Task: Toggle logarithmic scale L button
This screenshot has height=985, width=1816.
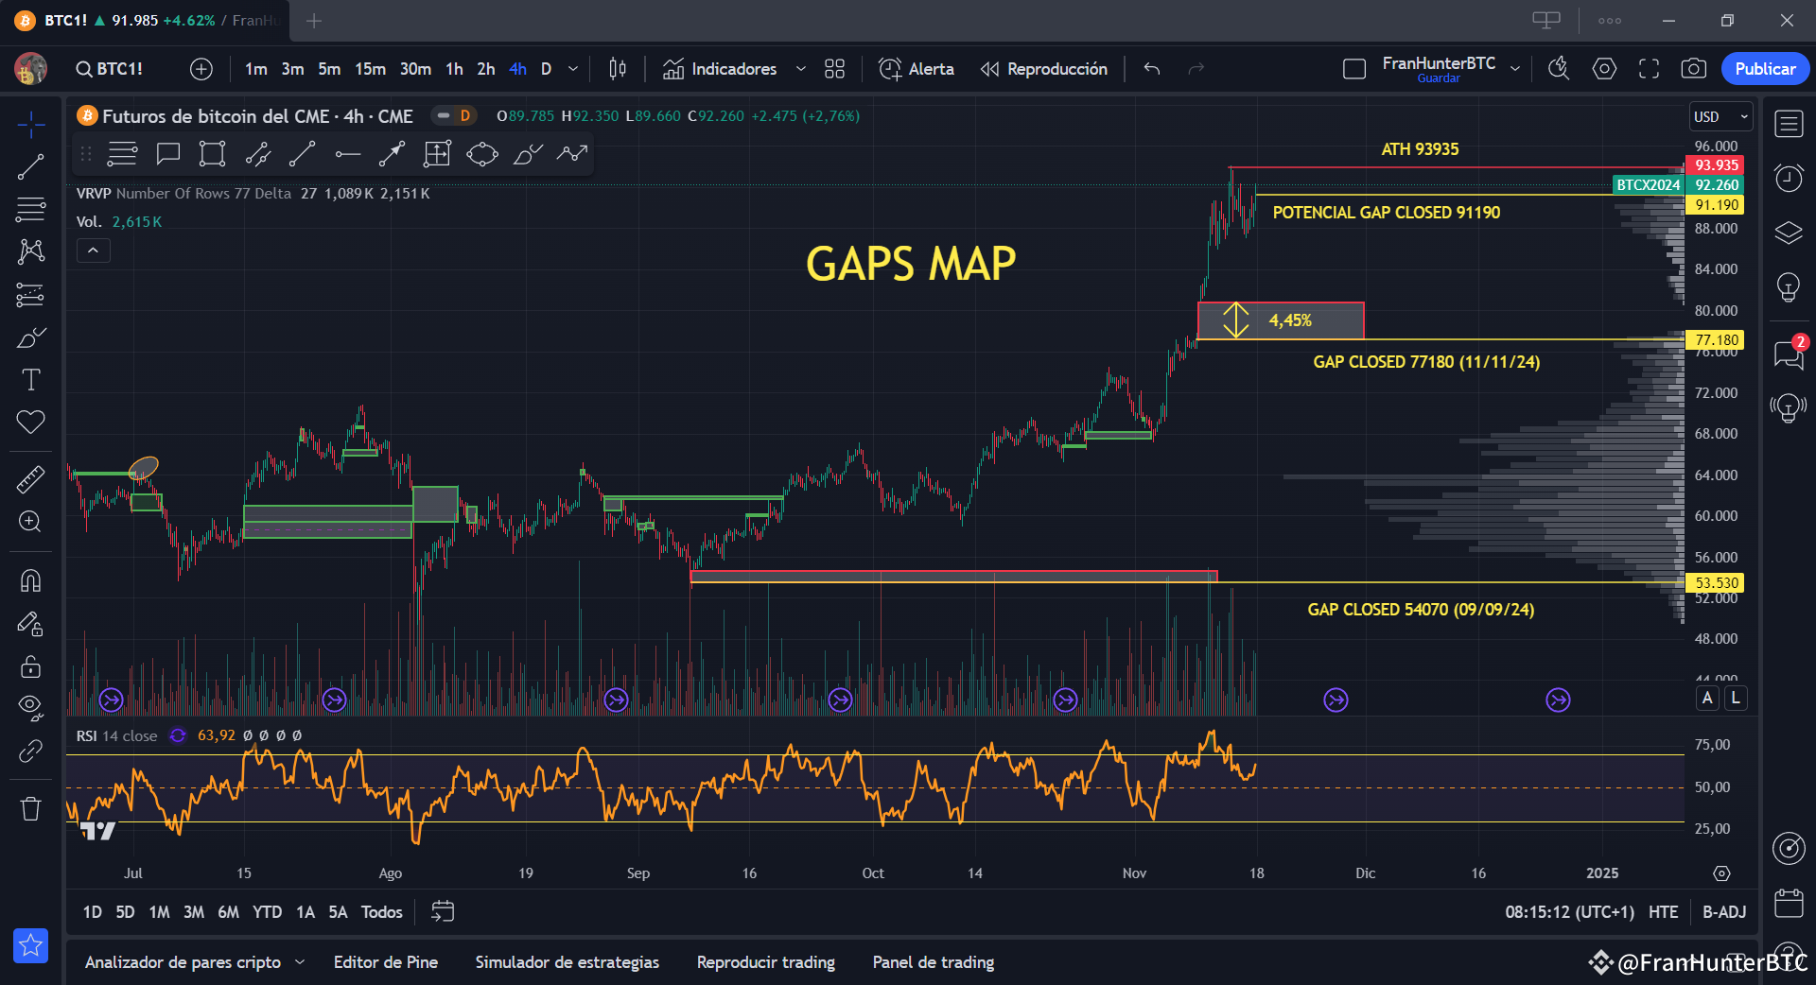Action: pyautogui.click(x=1736, y=699)
